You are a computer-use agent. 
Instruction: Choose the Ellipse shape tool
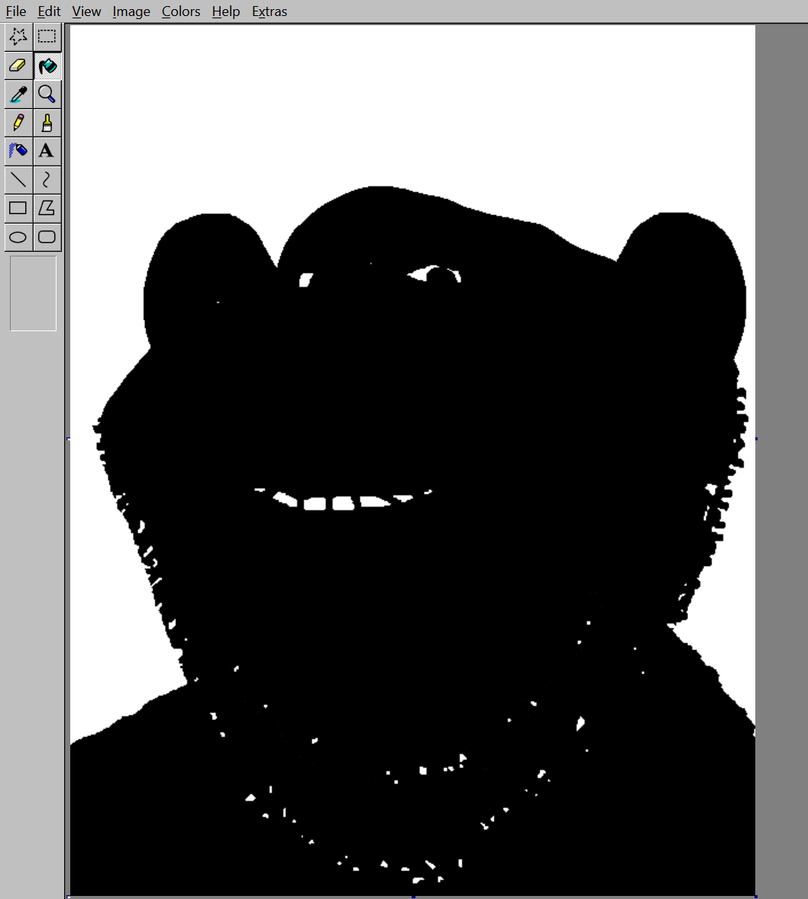click(x=18, y=237)
